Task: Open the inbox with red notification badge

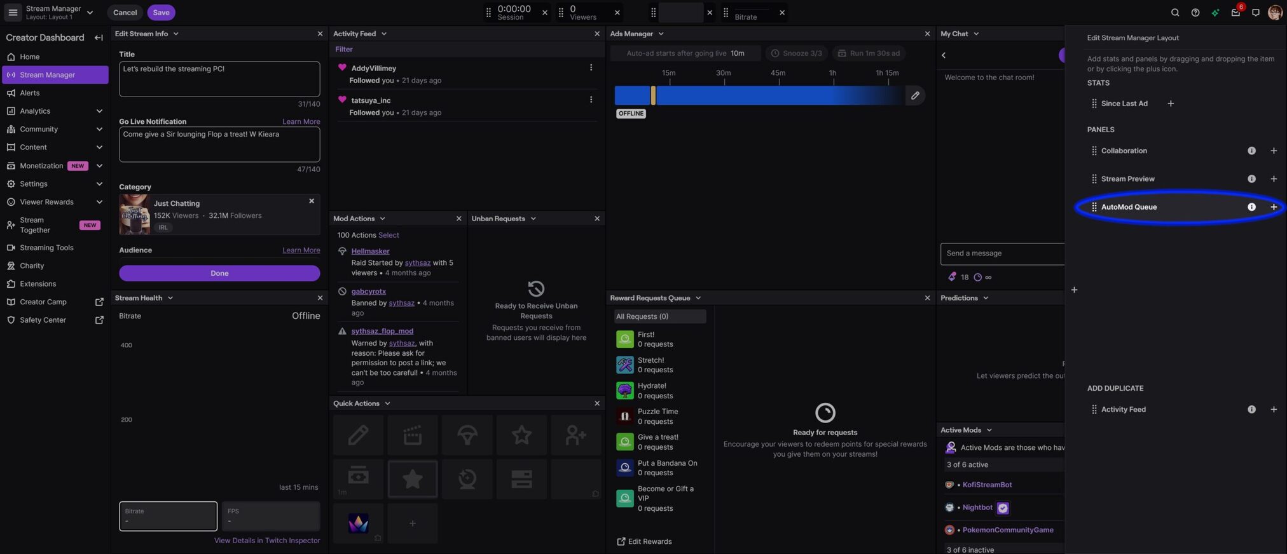Action: pos(1235,13)
